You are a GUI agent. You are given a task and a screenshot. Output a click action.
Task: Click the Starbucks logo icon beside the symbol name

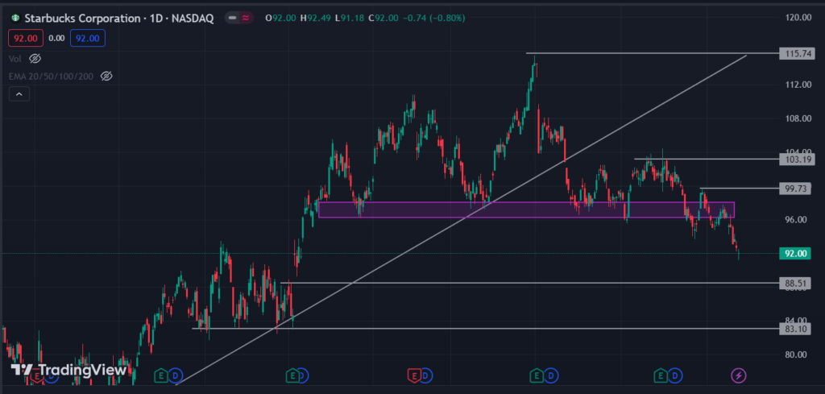point(15,18)
